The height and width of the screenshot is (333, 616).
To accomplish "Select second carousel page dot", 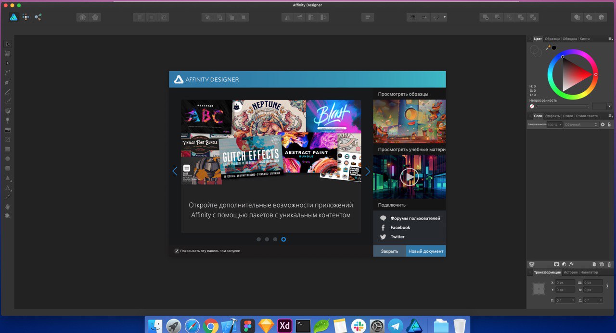I will coord(267,239).
